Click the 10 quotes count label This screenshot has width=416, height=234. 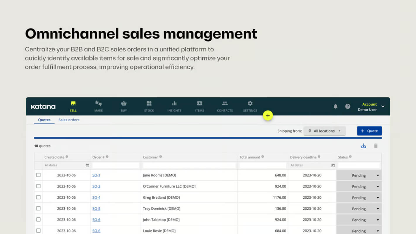42,146
